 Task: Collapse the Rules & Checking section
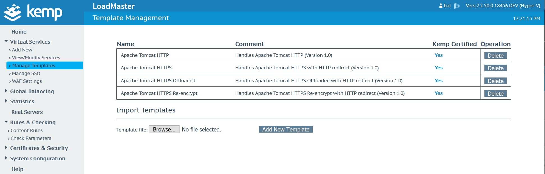click(x=6, y=122)
